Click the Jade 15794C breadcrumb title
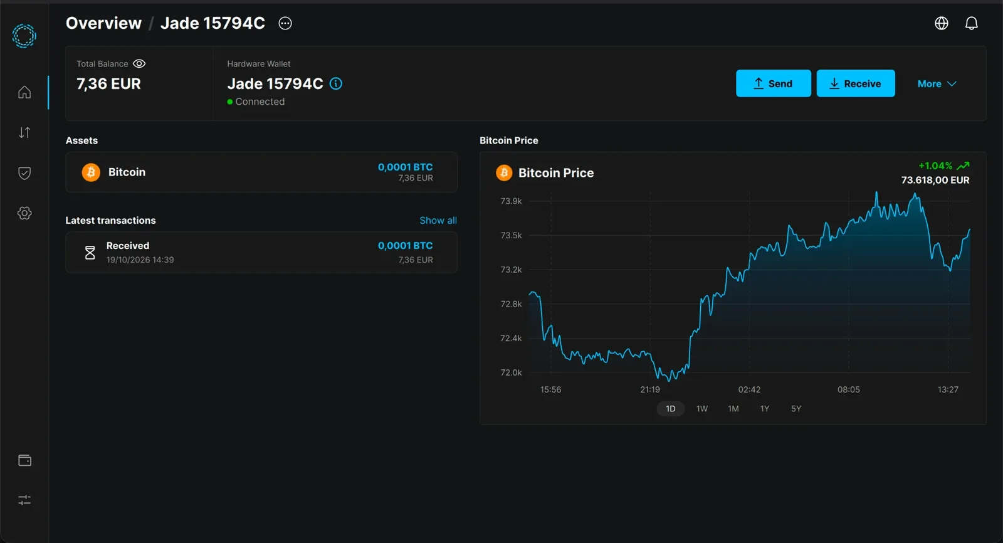The image size is (1003, 543). point(213,23)
